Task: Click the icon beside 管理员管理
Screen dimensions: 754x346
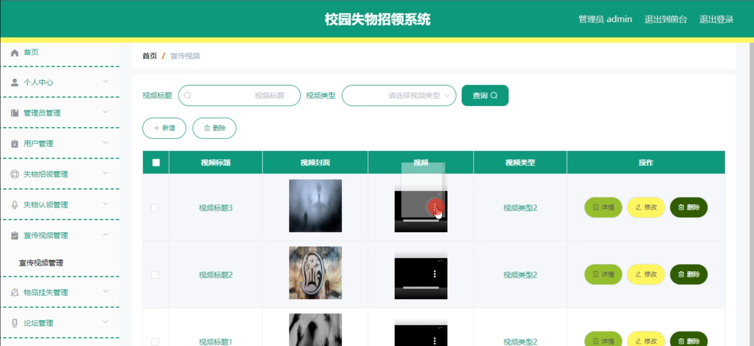Action: (x=15, y=113)
